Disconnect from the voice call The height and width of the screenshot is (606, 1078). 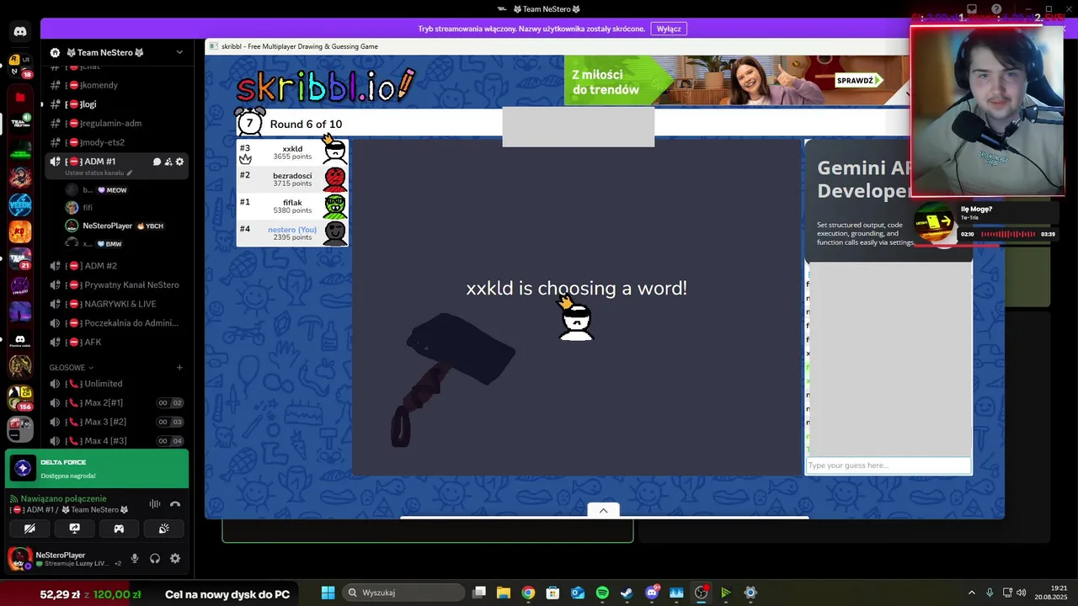pyautogui.click(x=175, y=504)
